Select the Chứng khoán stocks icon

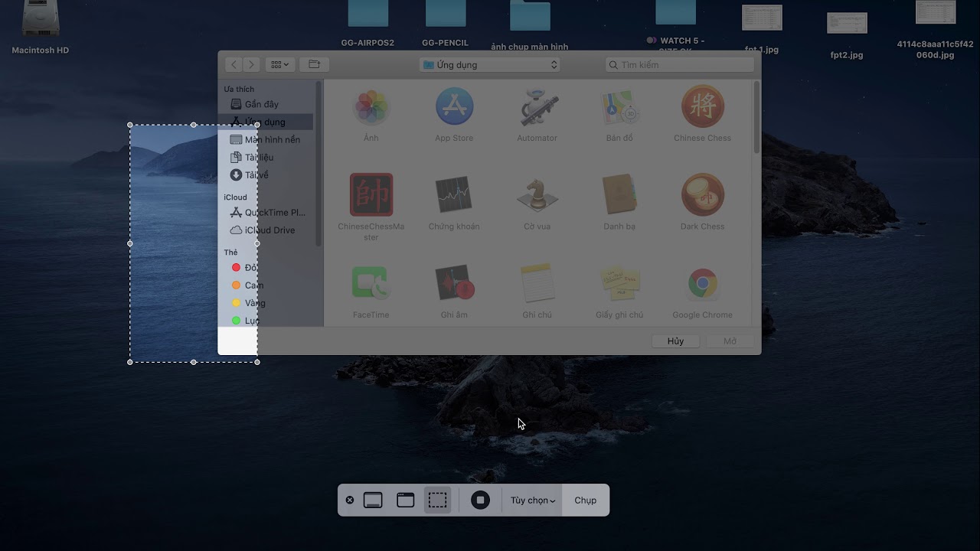tap(454, 195)
